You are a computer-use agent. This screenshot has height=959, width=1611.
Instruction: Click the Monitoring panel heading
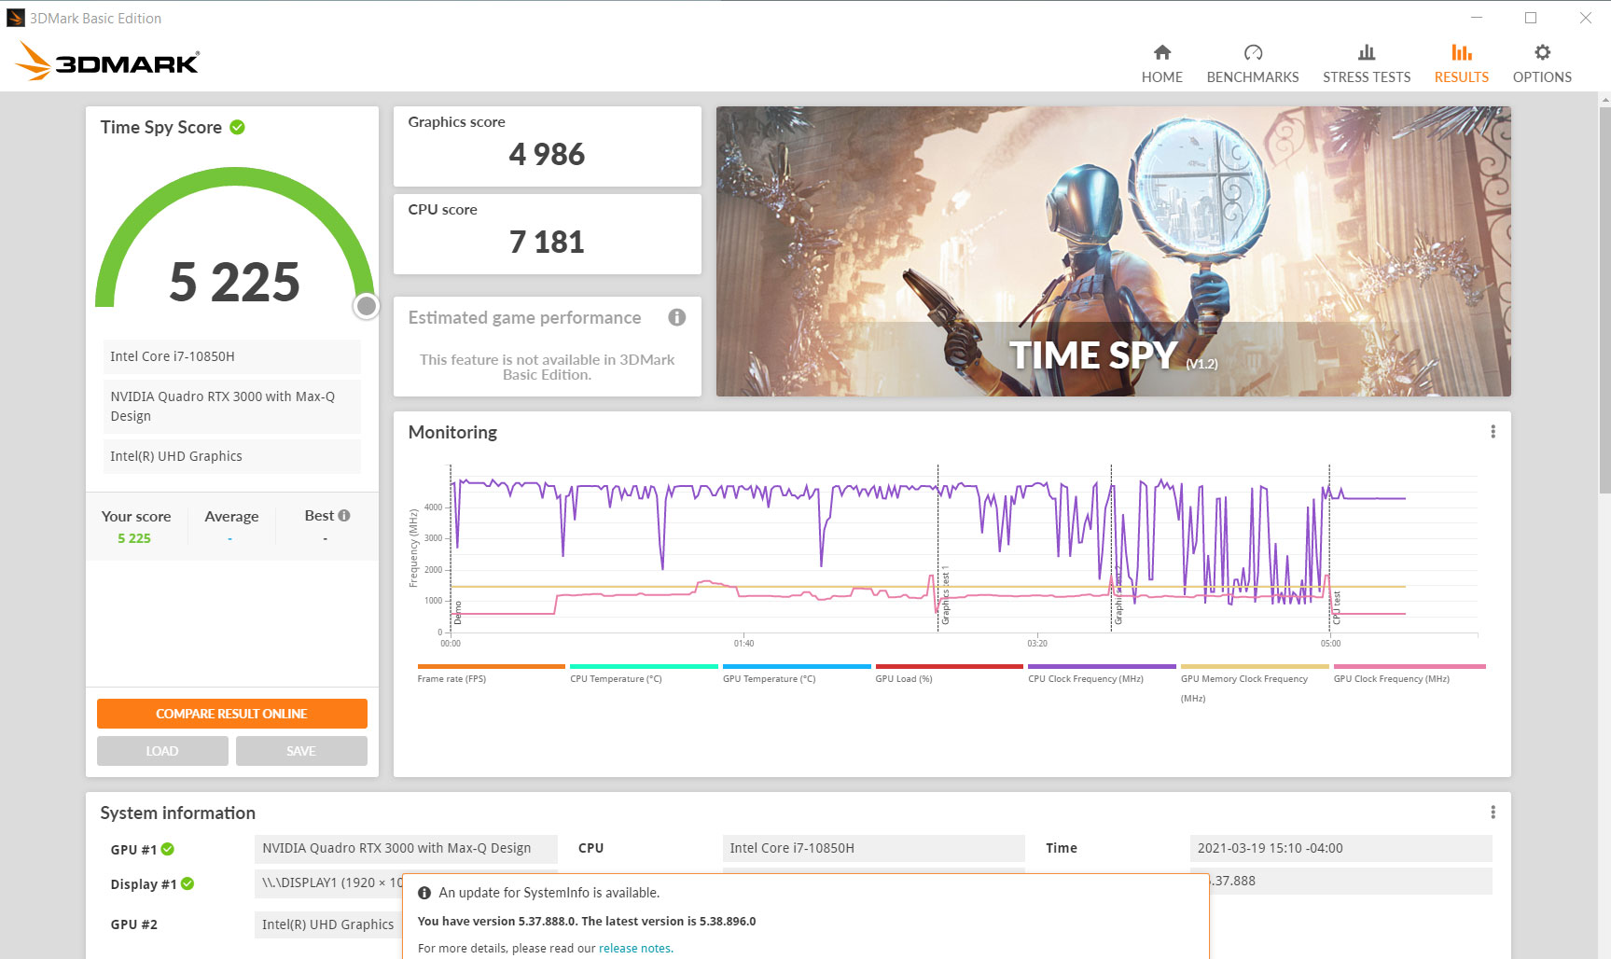[x=452, y=432]
